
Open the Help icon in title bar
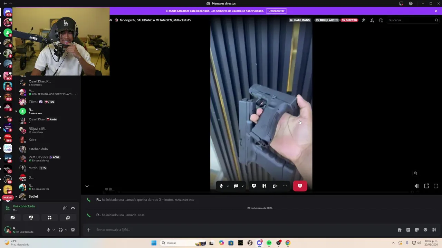411,3
